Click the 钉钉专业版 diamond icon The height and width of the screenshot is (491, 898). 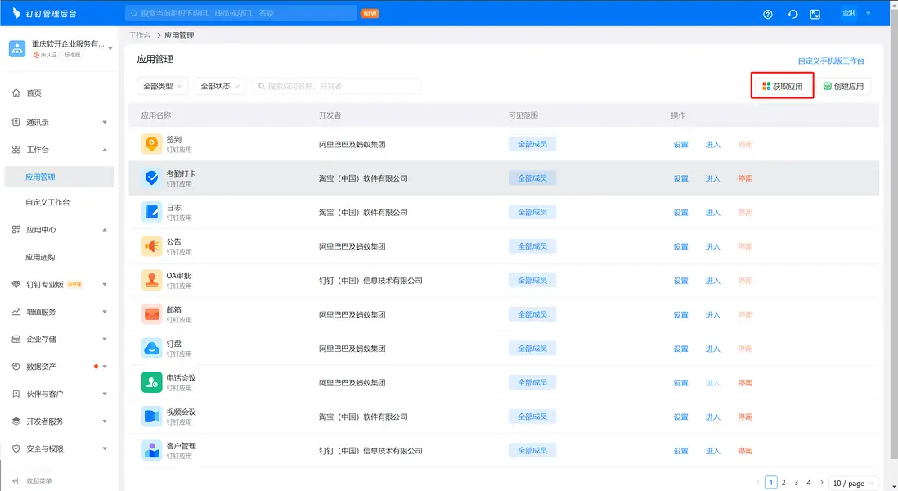(x=16, y=284)
